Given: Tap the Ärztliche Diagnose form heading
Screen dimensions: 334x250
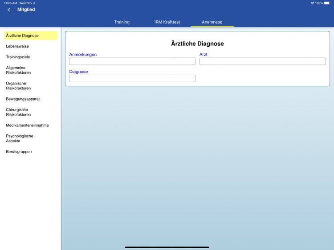Looking at the screenshot, I should coord(197,44).
